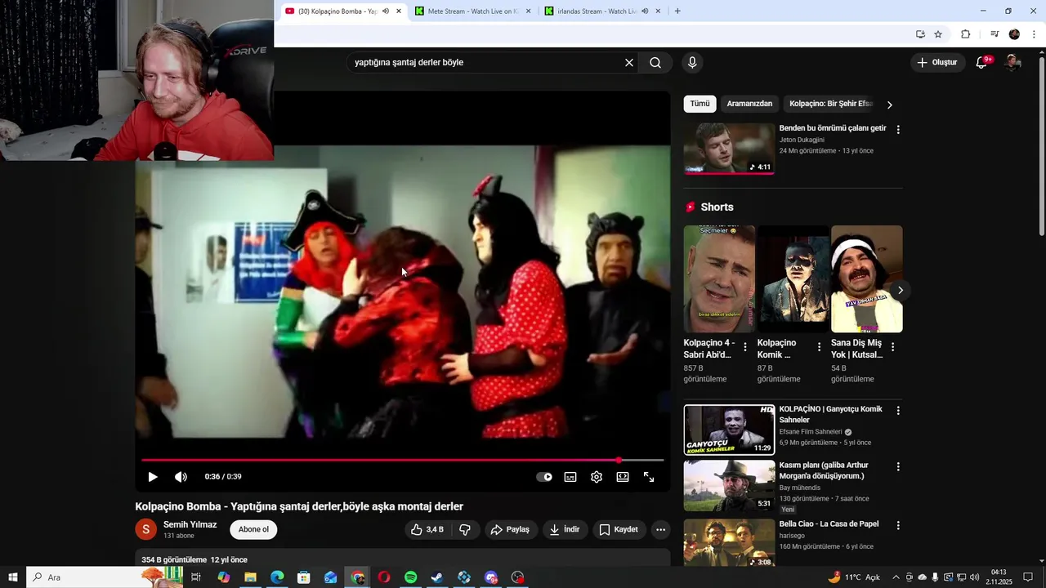
Task: Open options for Sana Diş Mış Yok short
Action: click(x=892, y=347)
